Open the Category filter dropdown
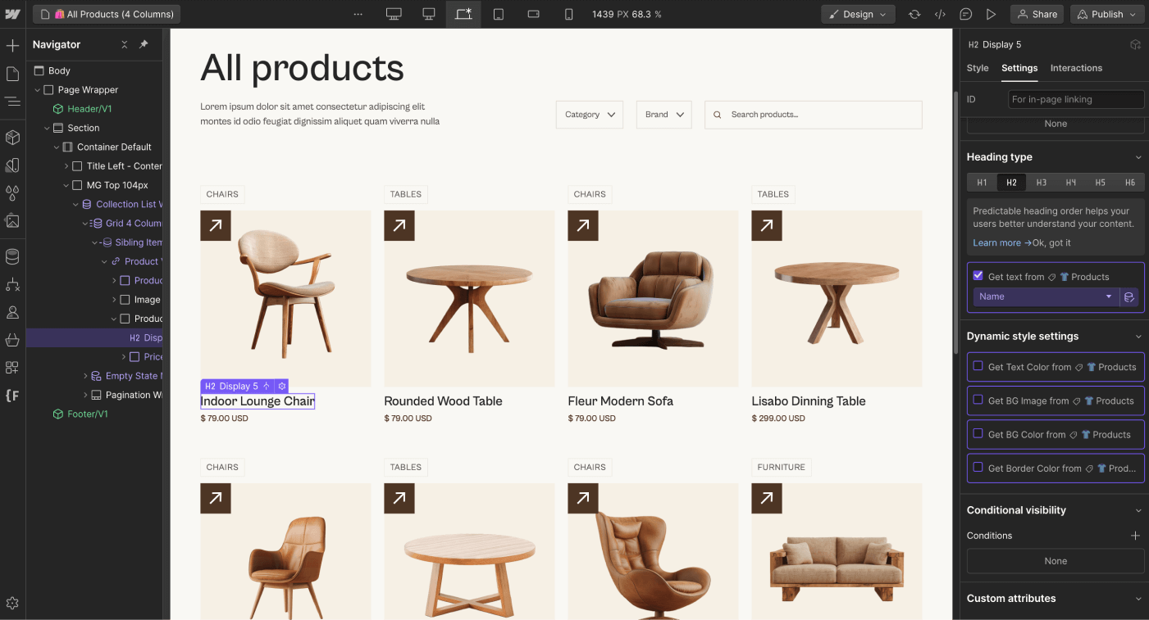 click(x=589, y=115)
